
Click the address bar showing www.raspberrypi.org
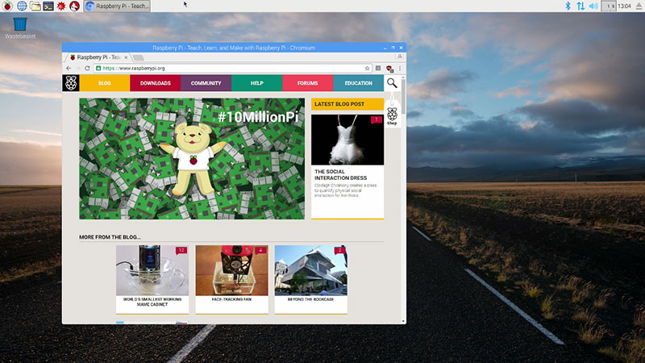tap(226, 69)
